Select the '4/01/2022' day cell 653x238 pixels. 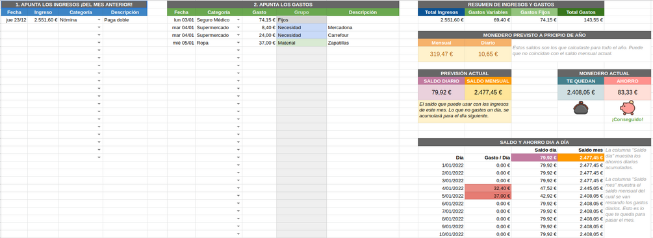coord(441,188)
